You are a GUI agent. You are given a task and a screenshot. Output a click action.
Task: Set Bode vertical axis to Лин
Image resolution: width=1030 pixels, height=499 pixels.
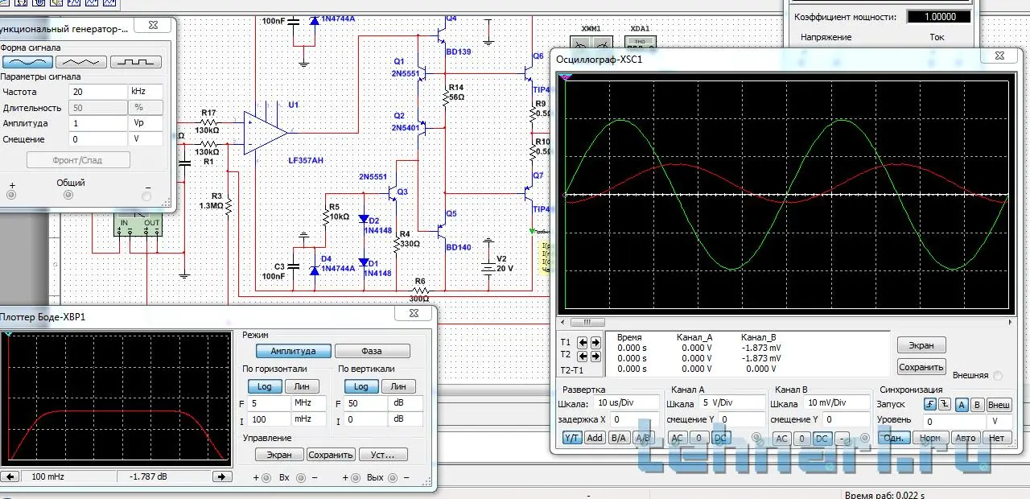[398, 386]
